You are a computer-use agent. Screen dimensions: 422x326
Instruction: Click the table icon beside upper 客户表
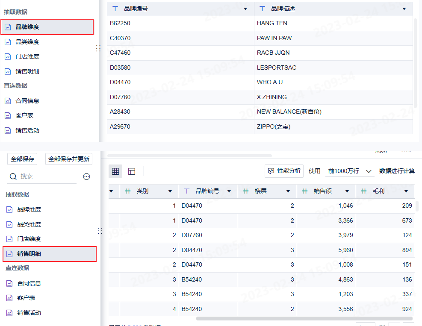click(x=8, y=115)
